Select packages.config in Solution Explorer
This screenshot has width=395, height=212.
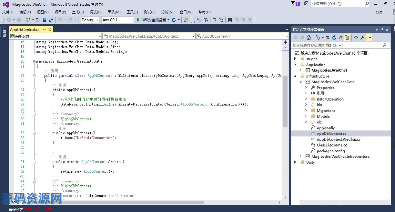coord(331,151)
